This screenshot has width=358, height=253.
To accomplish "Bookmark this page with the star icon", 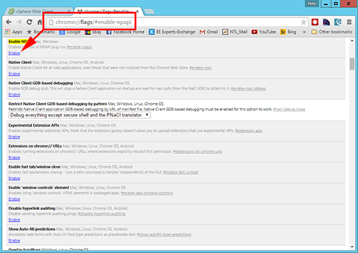I will tap(303, 22).
